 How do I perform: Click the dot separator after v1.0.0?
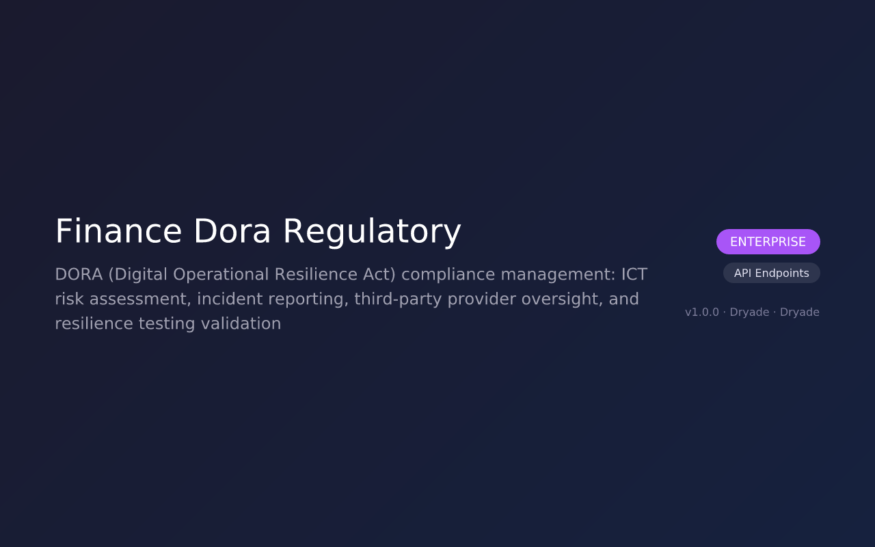pos(725,312)
